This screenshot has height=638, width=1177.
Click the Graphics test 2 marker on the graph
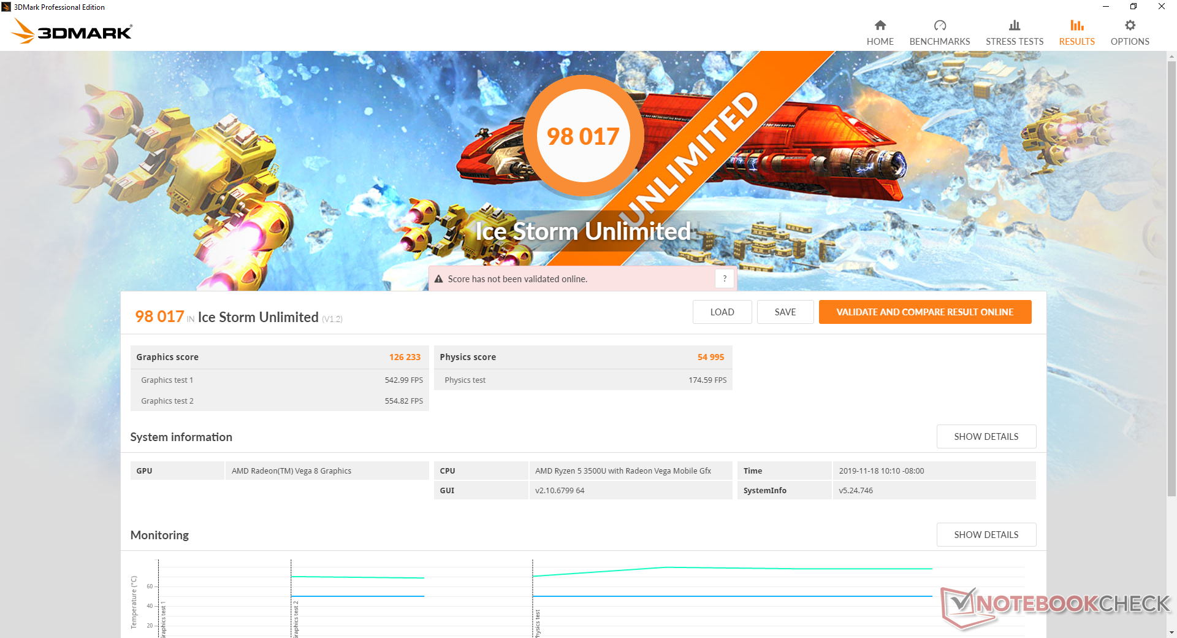tap(296, 619)
